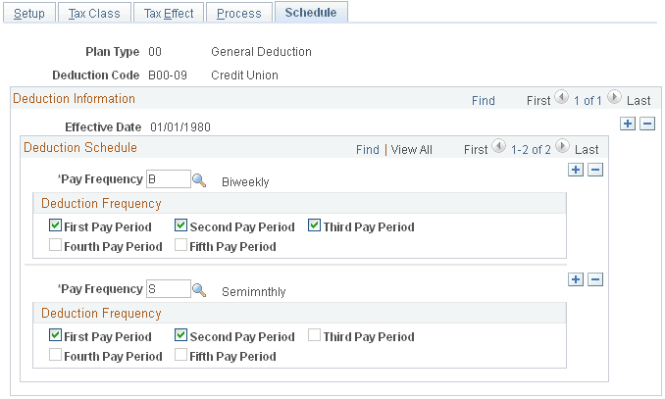Delete the Semimonthly schedule row
The image size is (665, 399).
coord(595,279)
